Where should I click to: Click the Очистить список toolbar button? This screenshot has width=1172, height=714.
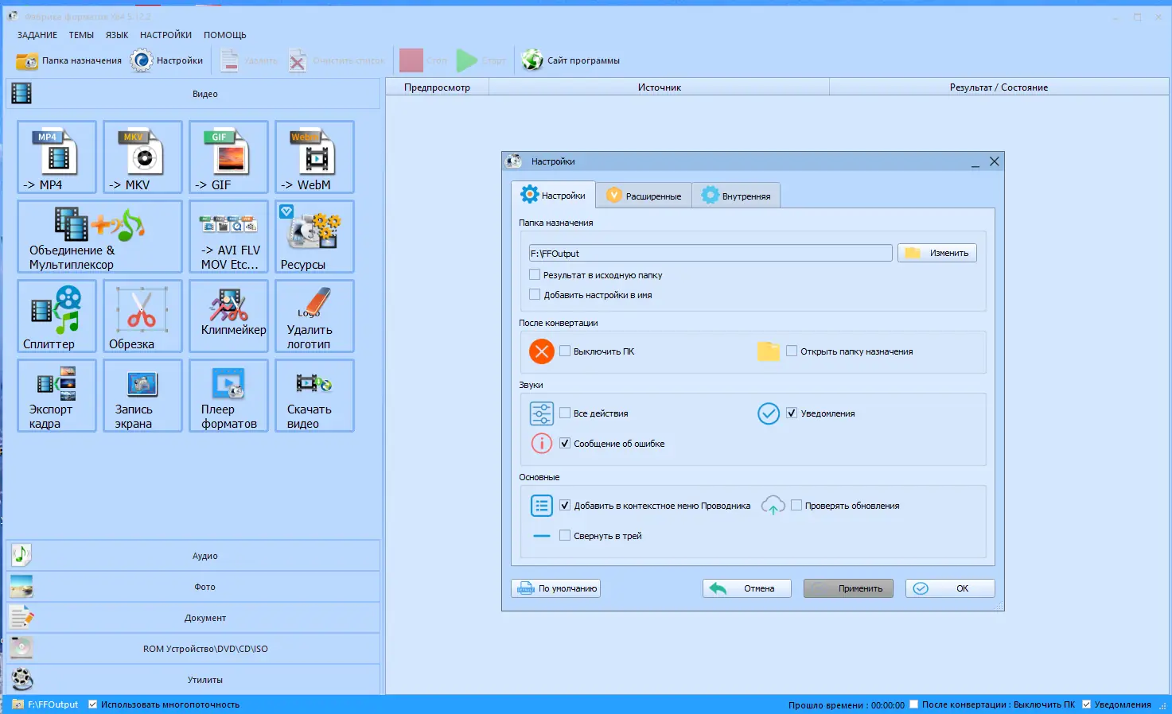coord(337,60)
